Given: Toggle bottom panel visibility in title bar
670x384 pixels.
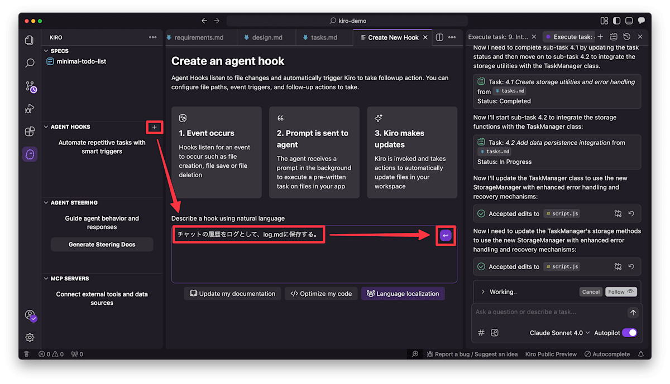Looking at the screenshot, I should coord(629,21).
